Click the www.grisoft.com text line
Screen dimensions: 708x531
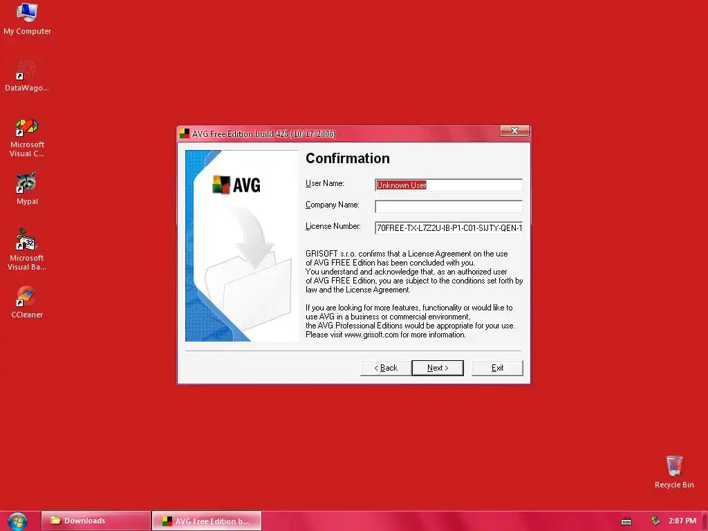(386, 335)
